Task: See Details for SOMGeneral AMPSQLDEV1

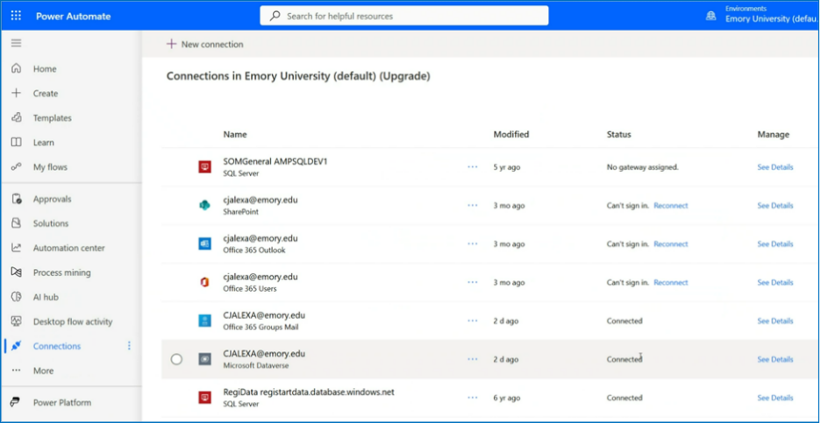Action: 775,166
